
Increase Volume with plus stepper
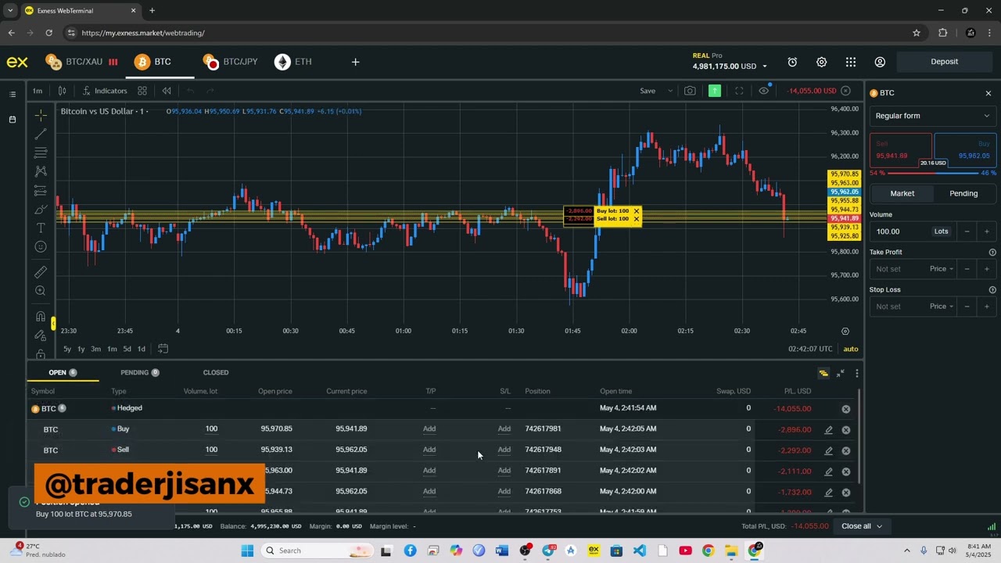coord(986,231)
